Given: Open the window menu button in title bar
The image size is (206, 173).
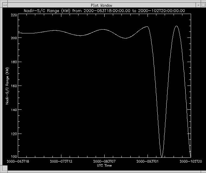Looking at the screenshot, I should tap(4, 5).
